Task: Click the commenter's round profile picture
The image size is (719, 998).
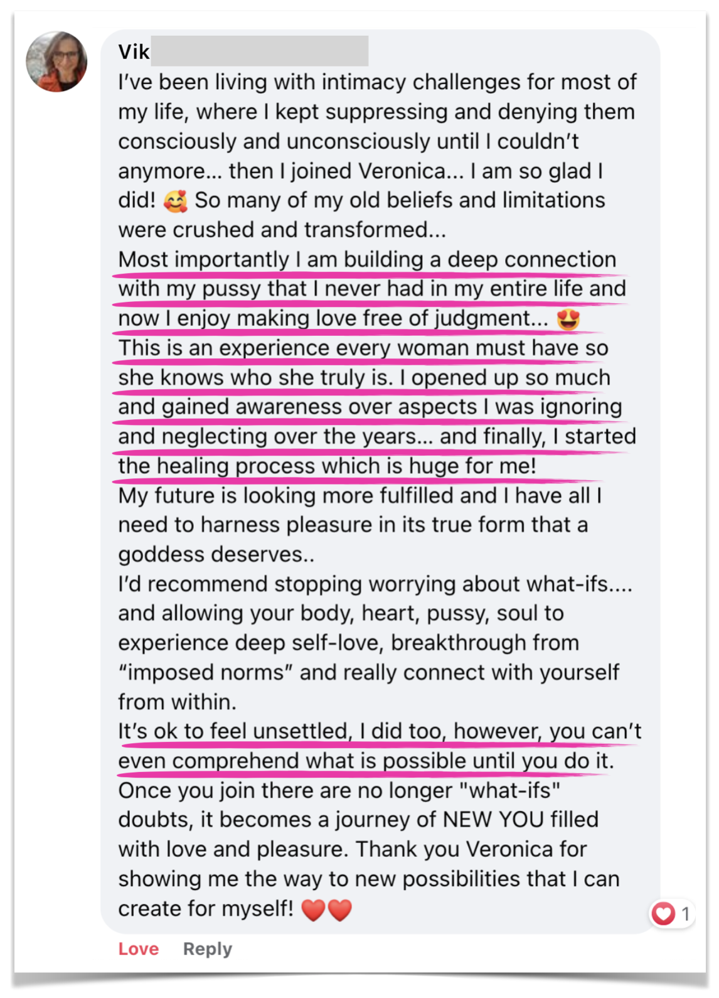Action: 56,62
